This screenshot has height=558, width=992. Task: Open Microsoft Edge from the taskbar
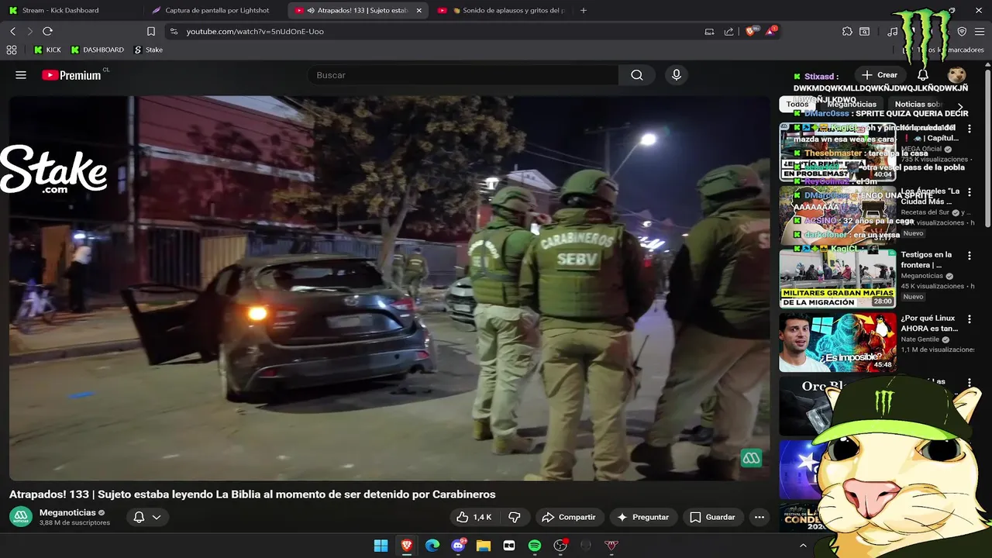432,546
